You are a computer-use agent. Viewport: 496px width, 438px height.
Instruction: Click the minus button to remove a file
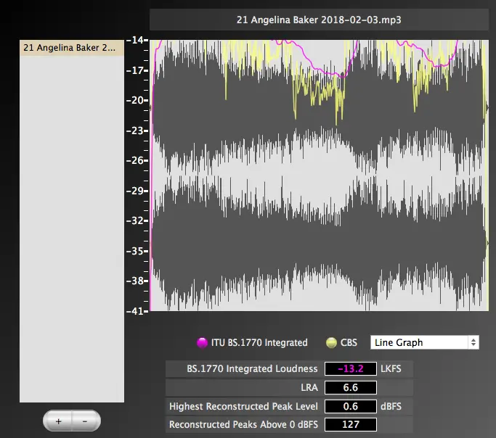click(85, 421)
